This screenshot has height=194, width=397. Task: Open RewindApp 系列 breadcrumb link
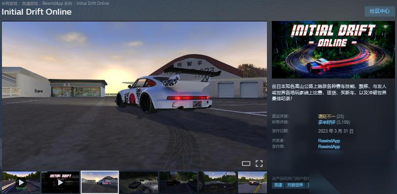(57, 3)
